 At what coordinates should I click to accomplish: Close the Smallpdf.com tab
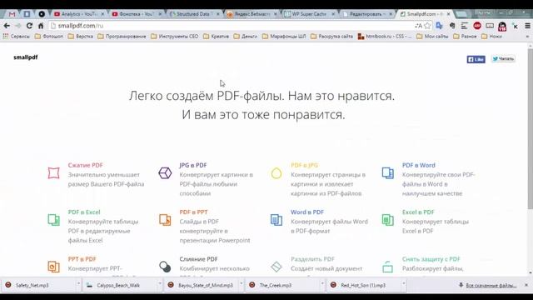coord(449,14)
